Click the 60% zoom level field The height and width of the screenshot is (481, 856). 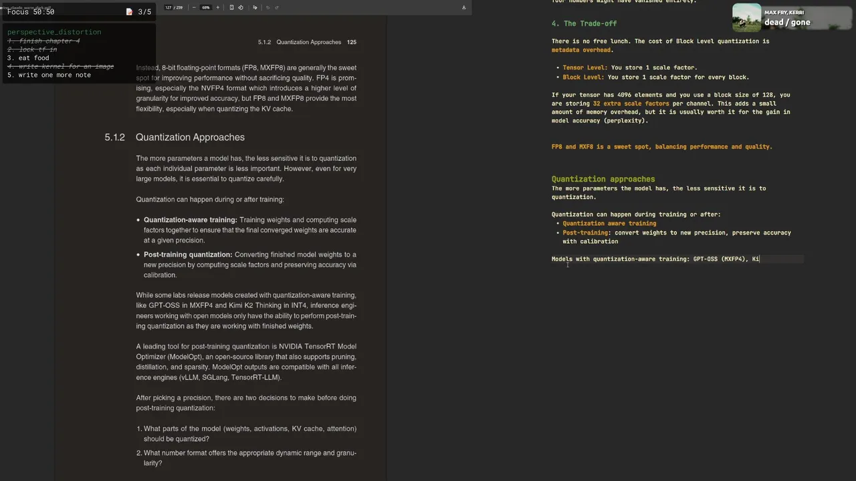(206, 7)
